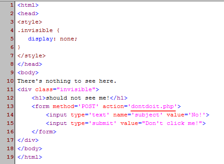This screenshot has width=224, height=164.
Task: Click the <h1> opening tag
Action: click(x=39, y=98)
